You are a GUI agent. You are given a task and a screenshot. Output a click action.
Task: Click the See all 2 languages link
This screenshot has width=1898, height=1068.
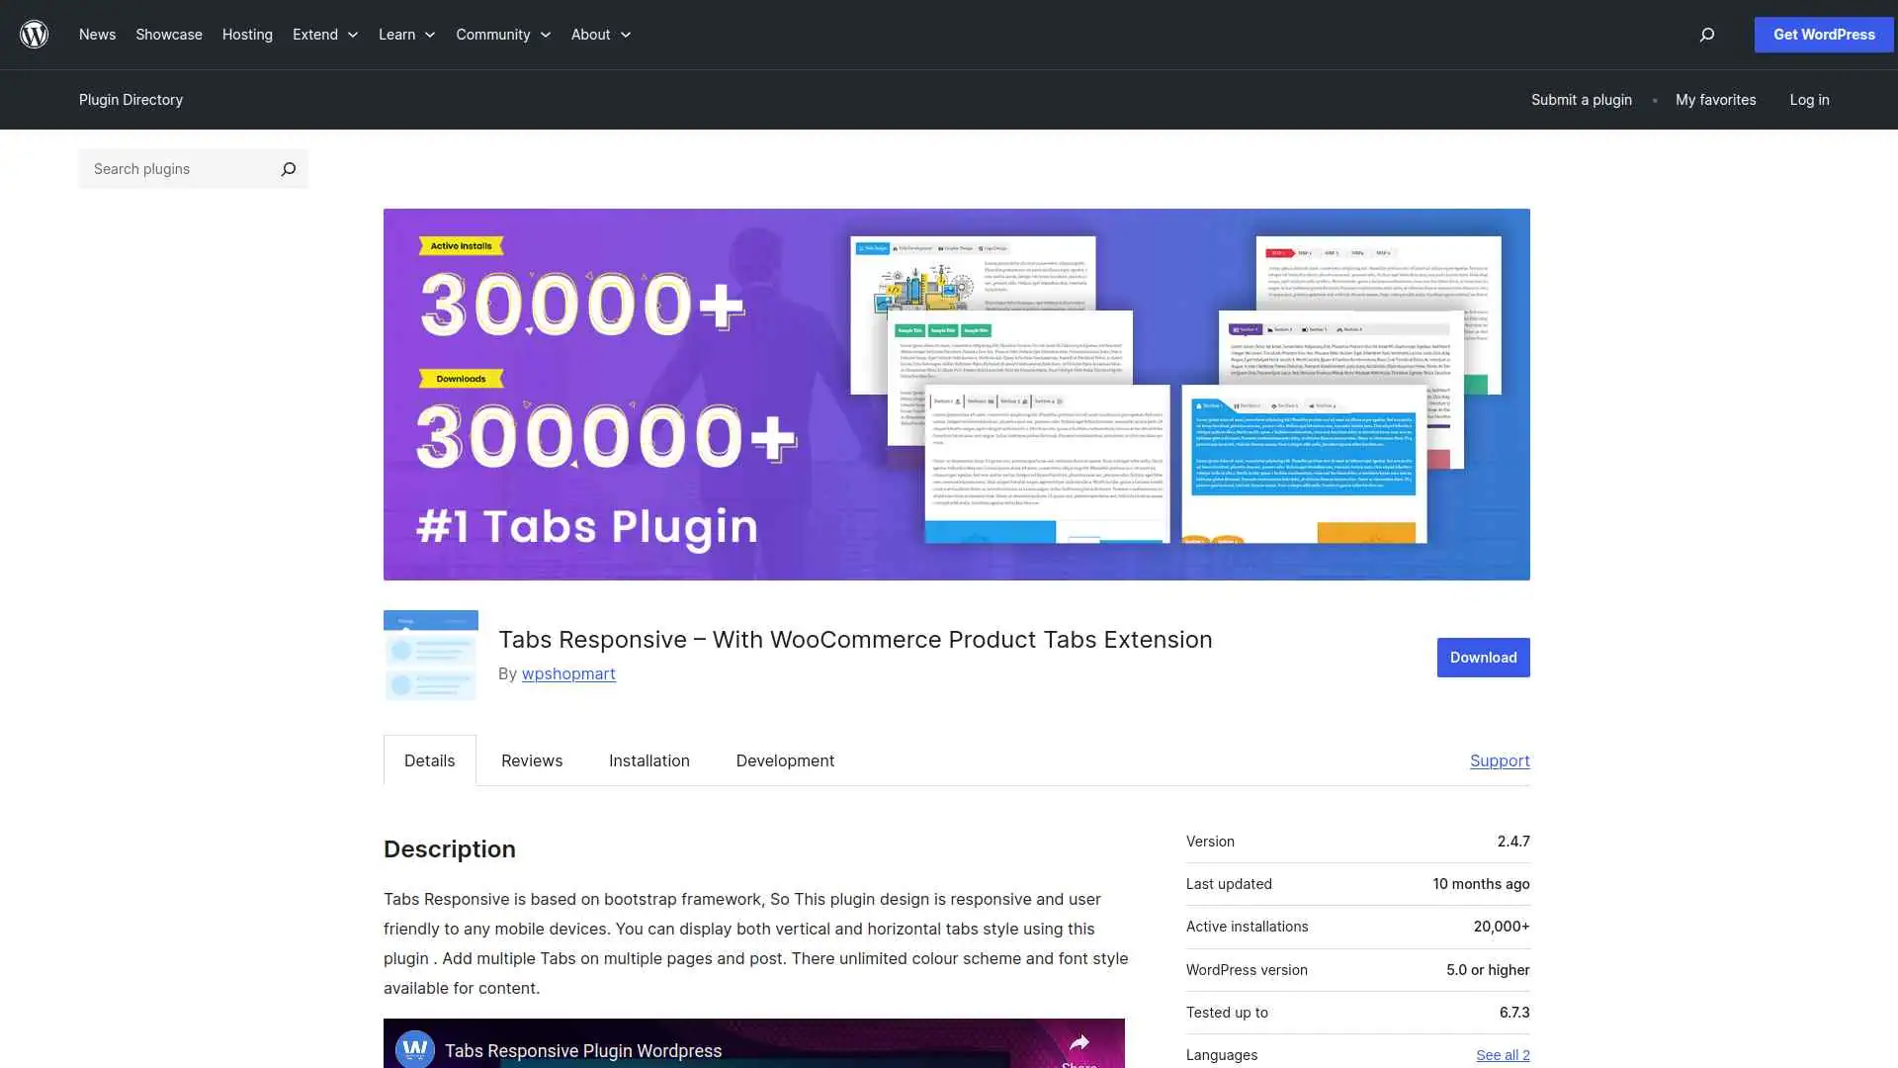(x=1502, y=1054)
